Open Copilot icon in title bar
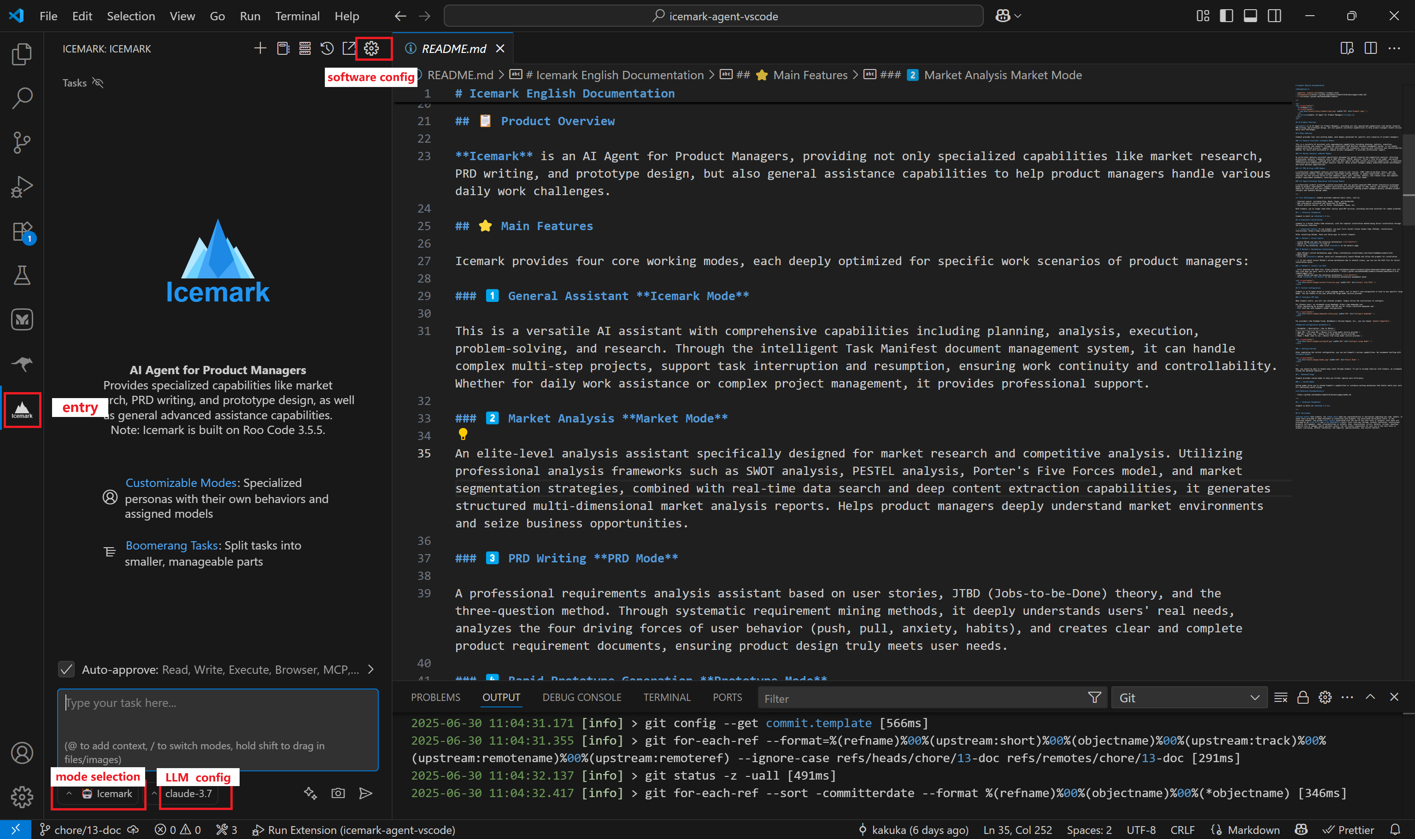1415x839 pixels. pyautogui.click(x=1002, y=16)
